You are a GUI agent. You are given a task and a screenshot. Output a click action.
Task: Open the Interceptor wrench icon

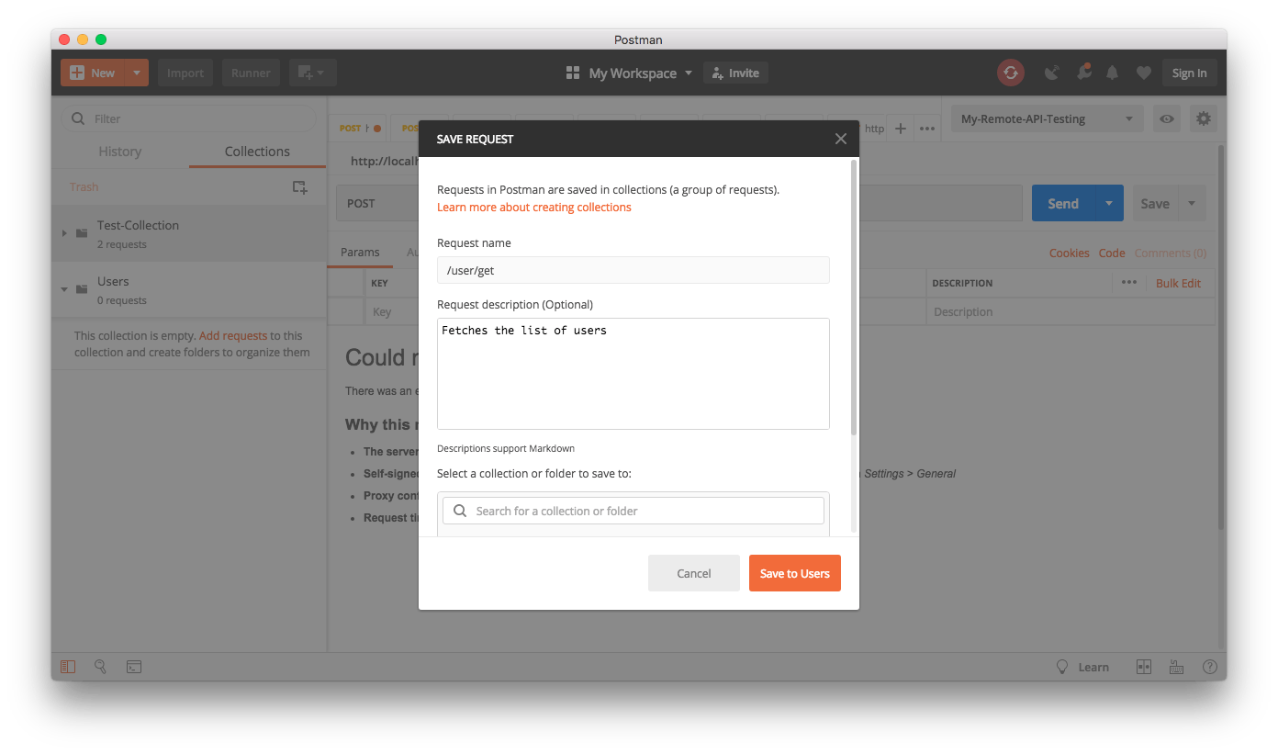coord(1083,72)
